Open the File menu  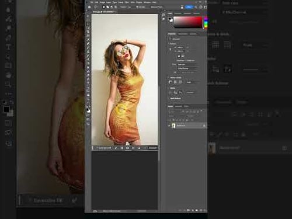tap(92, 2)
